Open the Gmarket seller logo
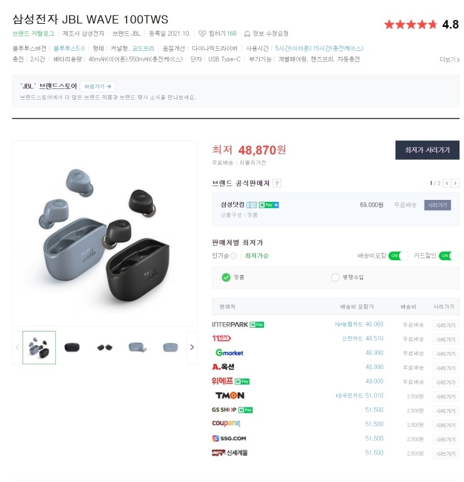The image size is (464, 482). point(229,353)
